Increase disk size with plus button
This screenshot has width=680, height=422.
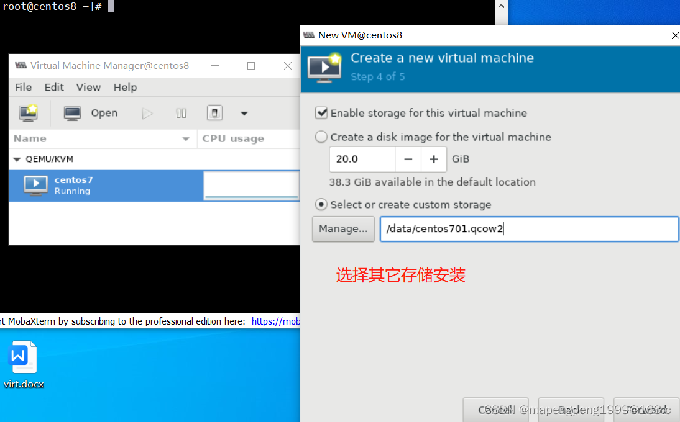[434, 159]
